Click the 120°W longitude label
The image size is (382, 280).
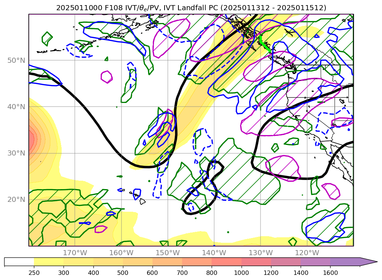[307, 253]
